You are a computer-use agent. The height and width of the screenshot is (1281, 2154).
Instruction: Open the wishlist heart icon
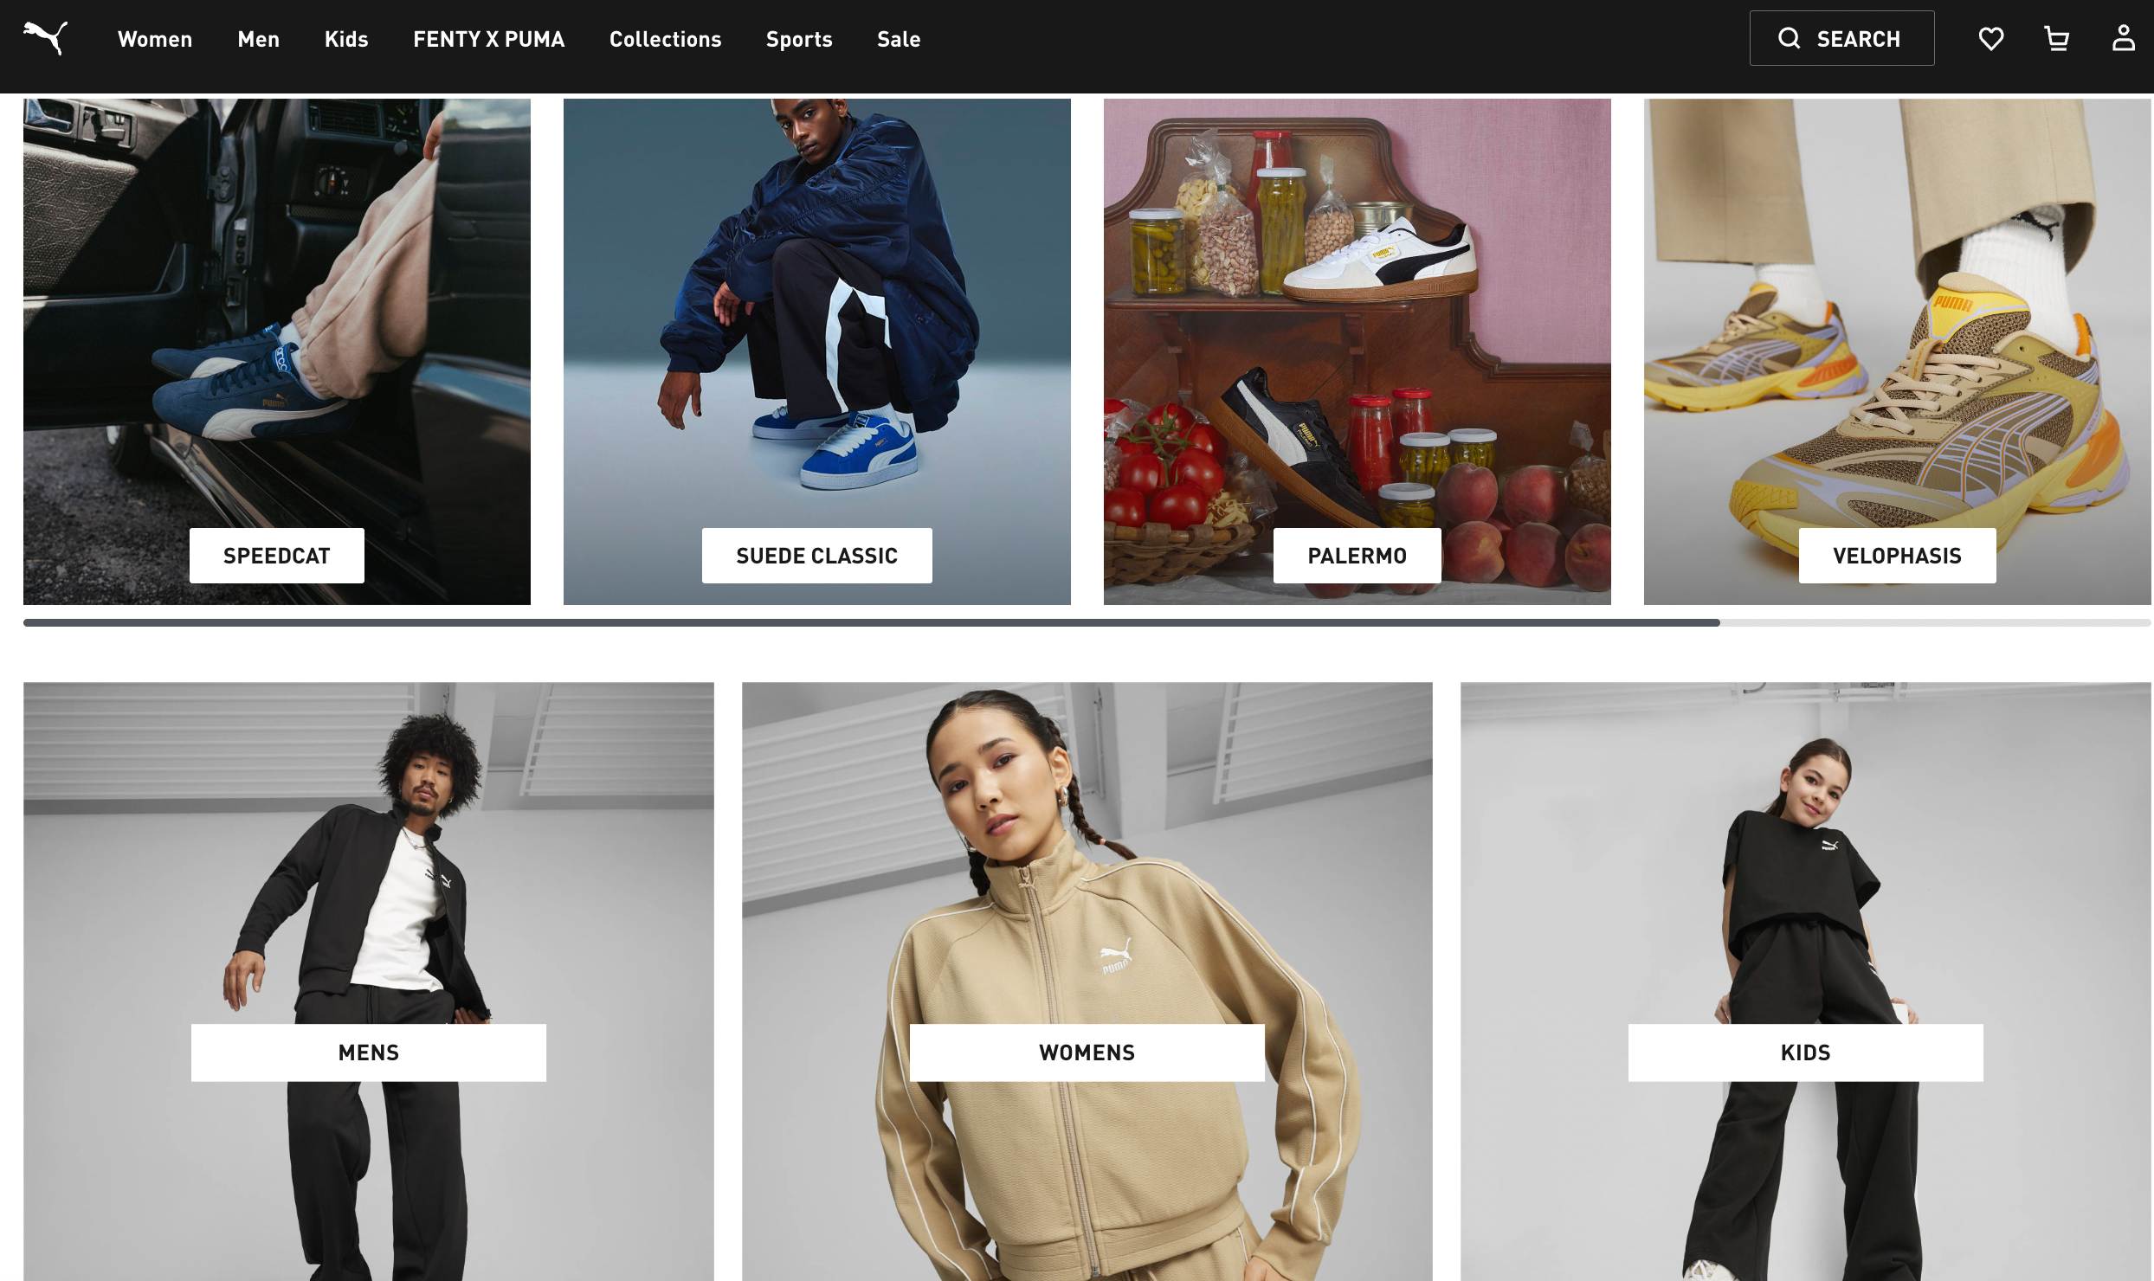(1991, 39)
